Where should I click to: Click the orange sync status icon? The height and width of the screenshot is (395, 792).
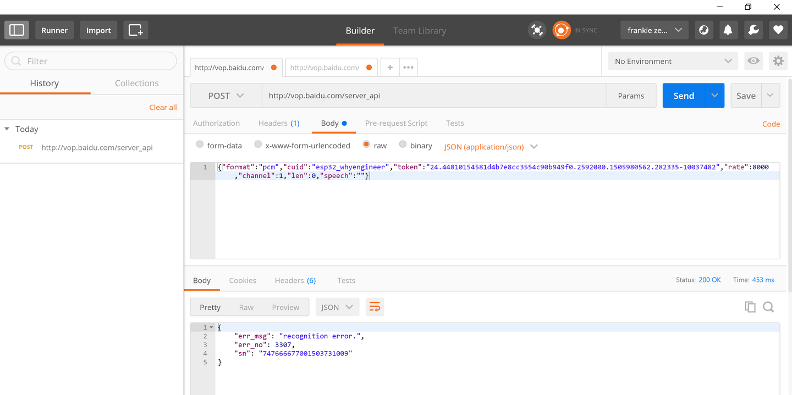[562, 30]
